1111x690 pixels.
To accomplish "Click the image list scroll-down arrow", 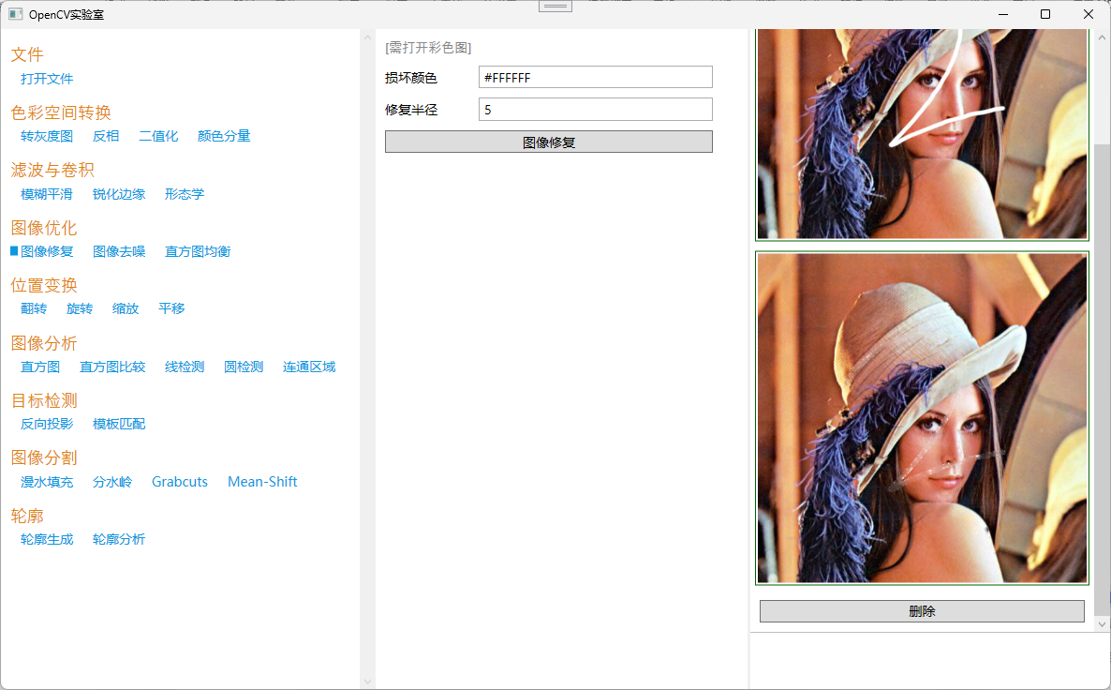I will [x=1102, y=624].
